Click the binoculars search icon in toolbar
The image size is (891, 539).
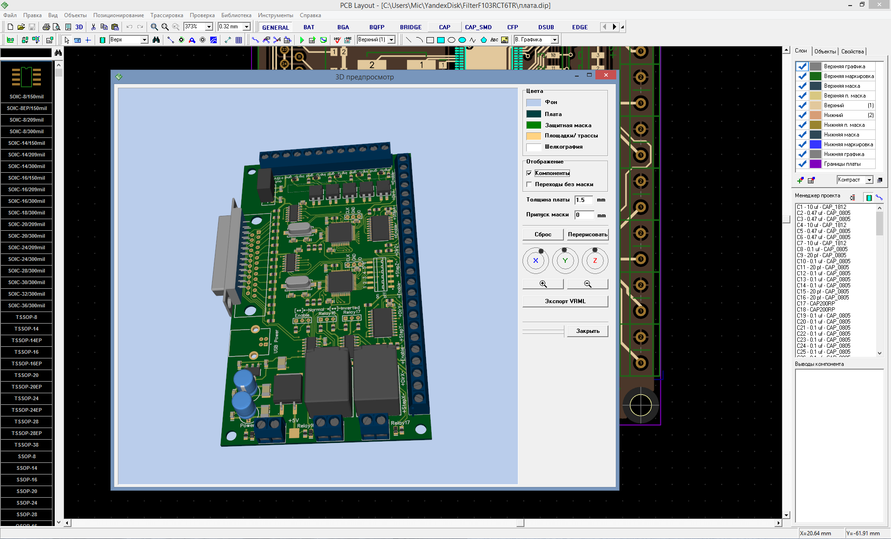(x=156, y=40)
